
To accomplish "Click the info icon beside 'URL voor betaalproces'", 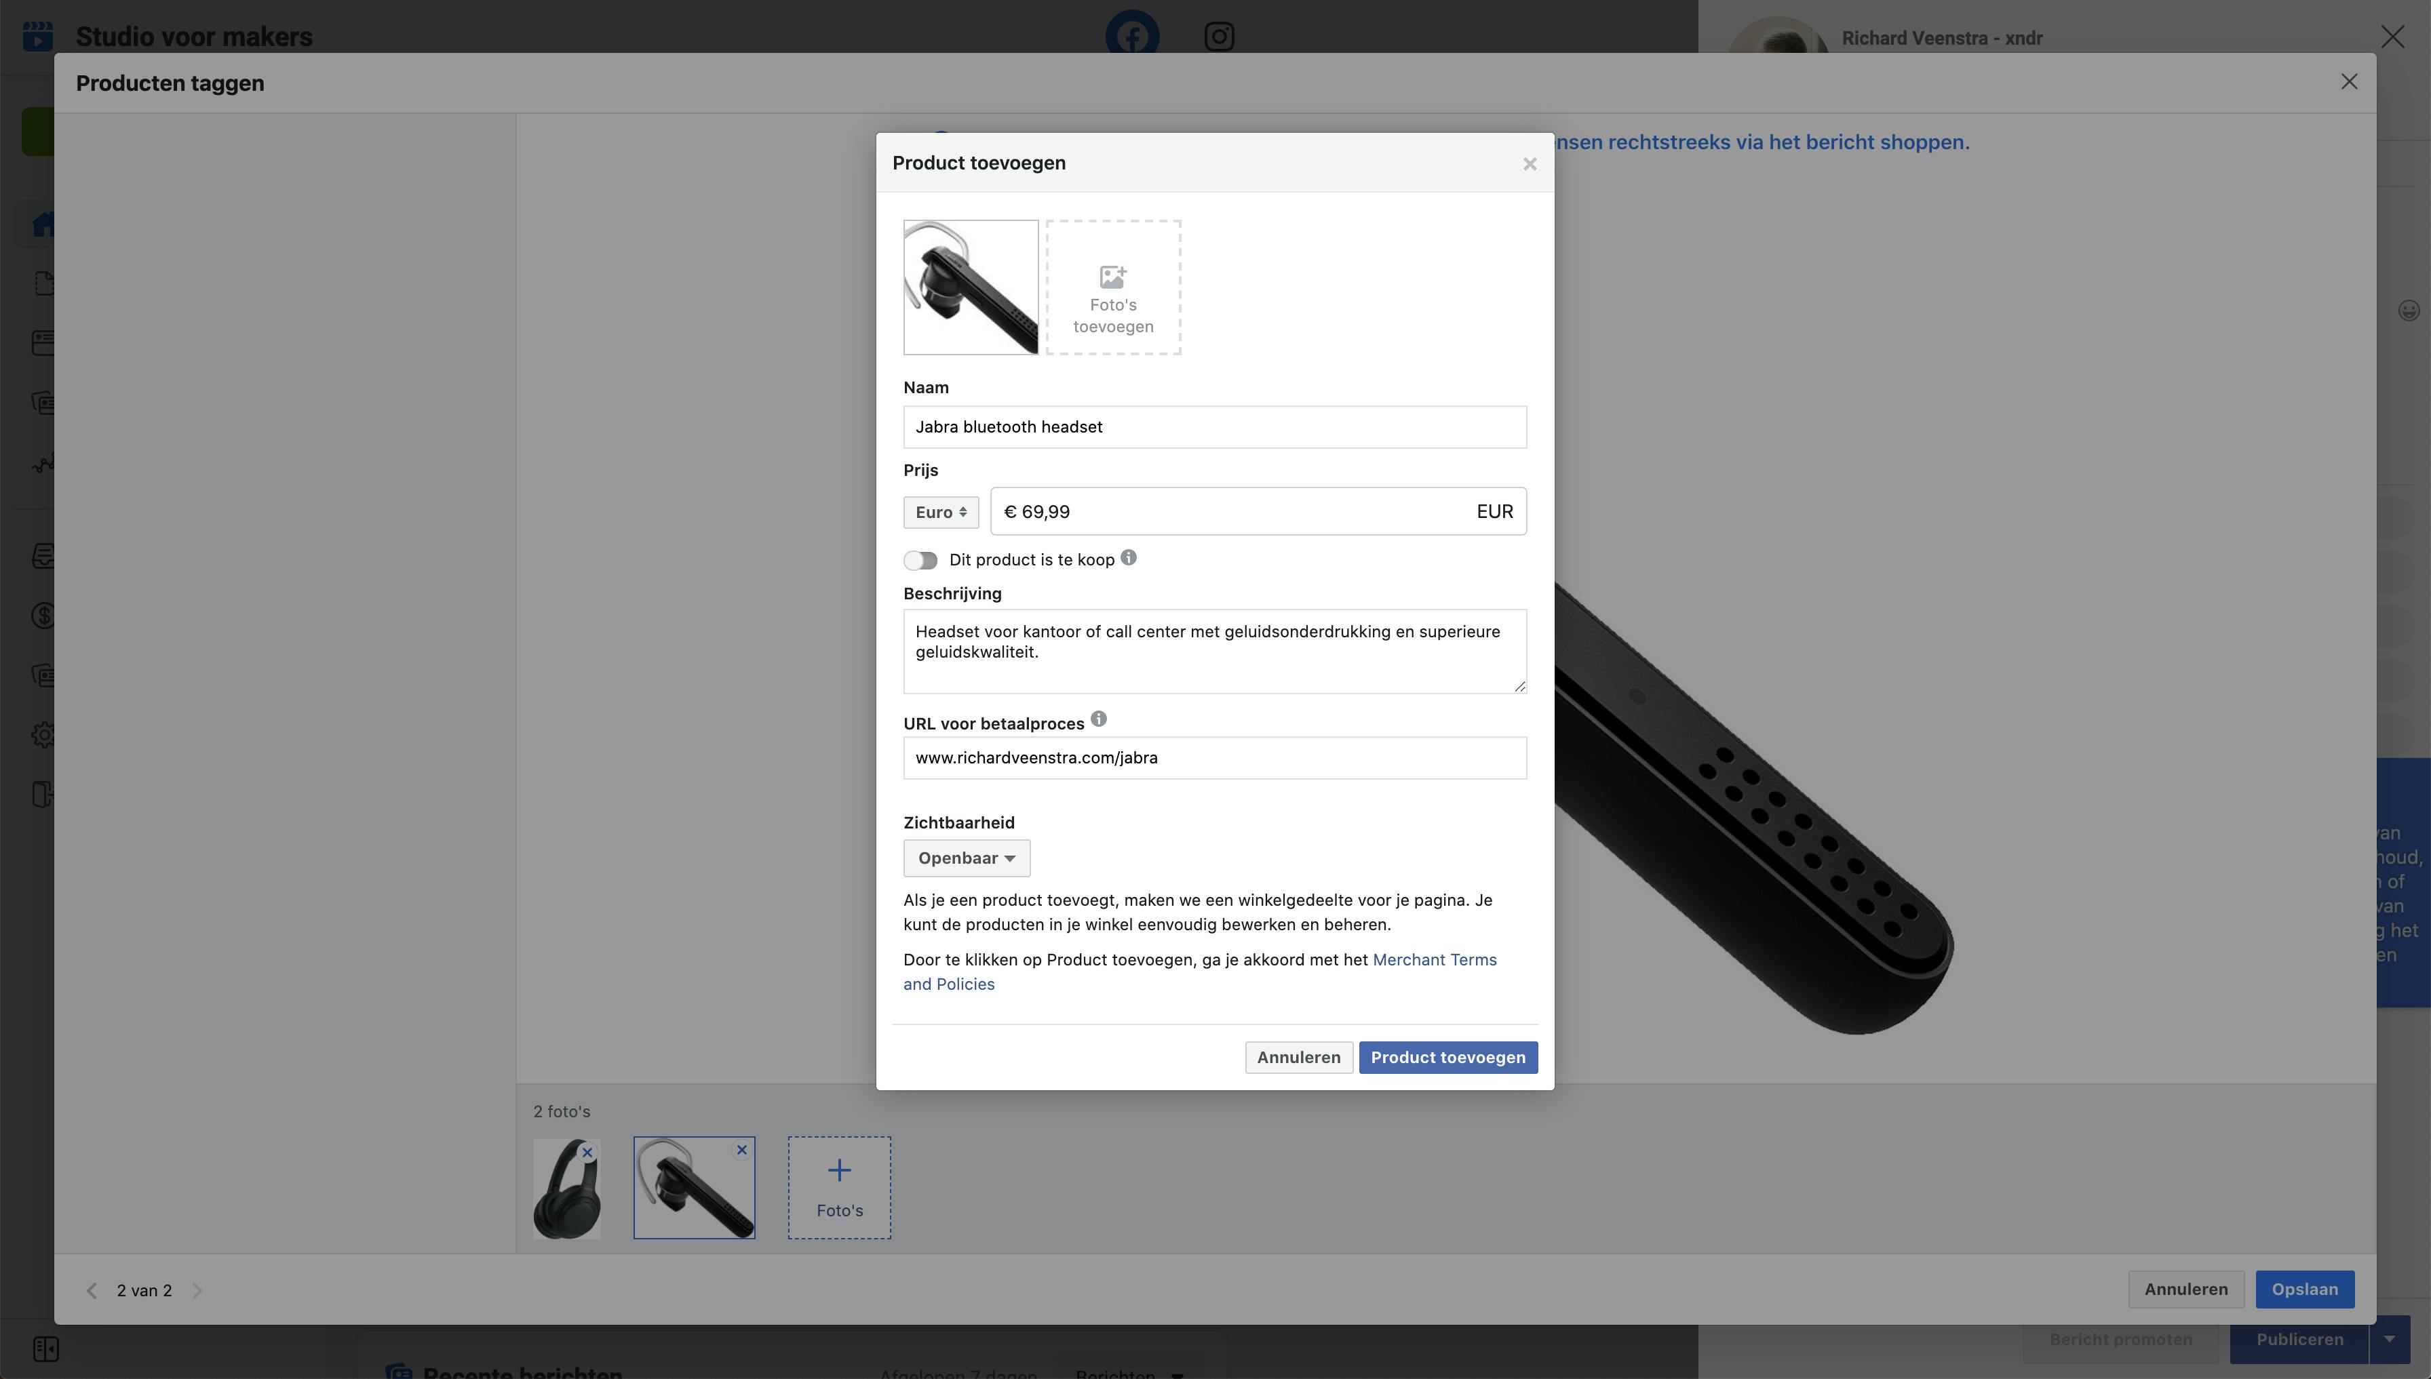I will pos(1098,720).
